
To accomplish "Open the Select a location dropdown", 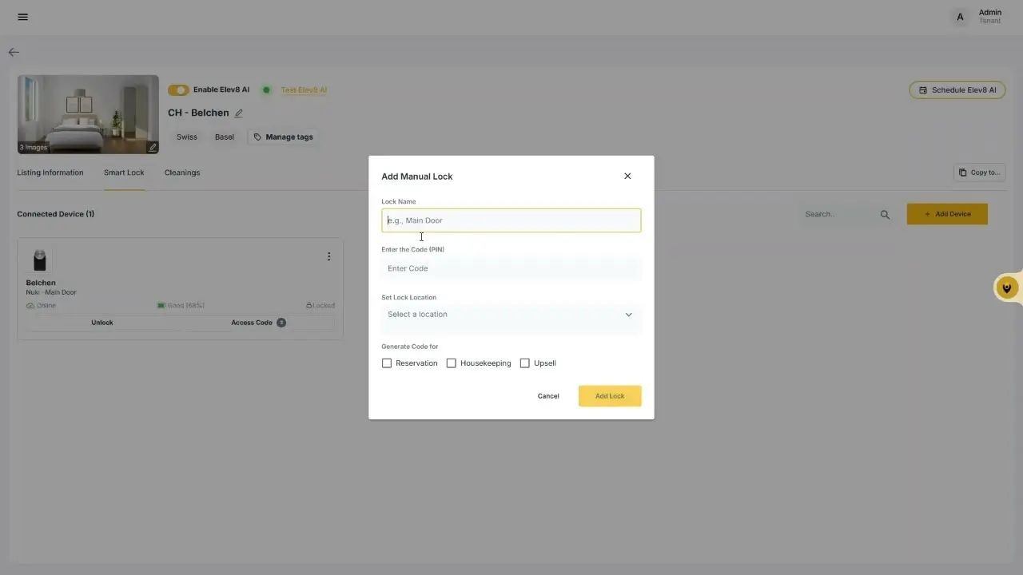I will [511, 315].
